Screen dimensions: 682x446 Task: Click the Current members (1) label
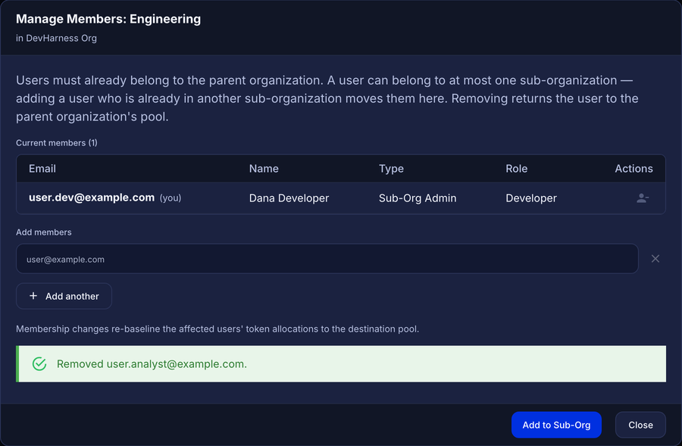point(57,143)
